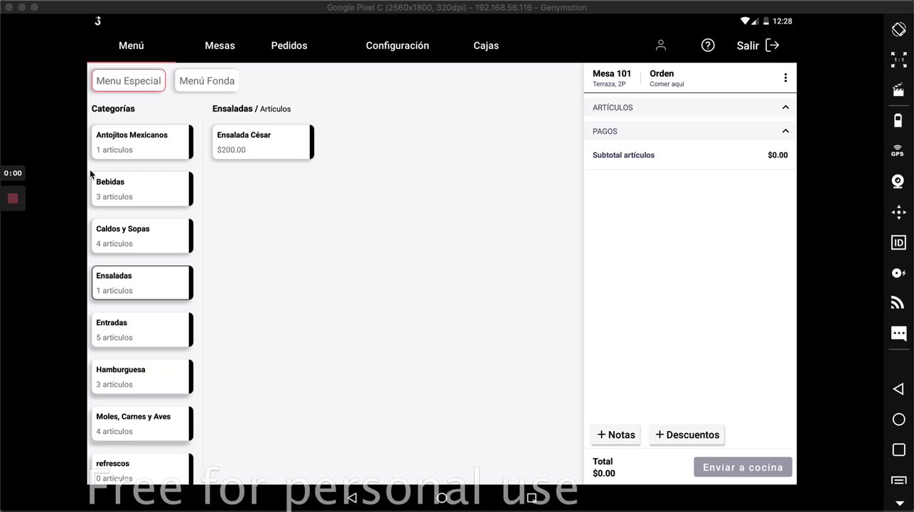Add a discount with the Descuentos button

point(687,434)
